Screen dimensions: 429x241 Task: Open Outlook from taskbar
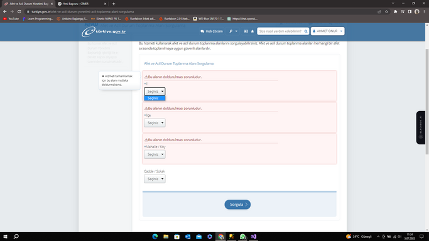(x=188, y=237)
